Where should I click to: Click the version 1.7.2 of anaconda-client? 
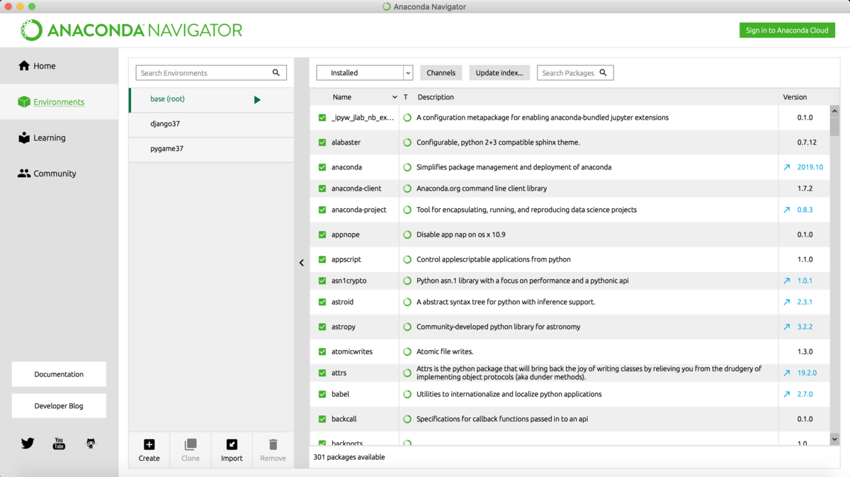(x=805, y=189)
